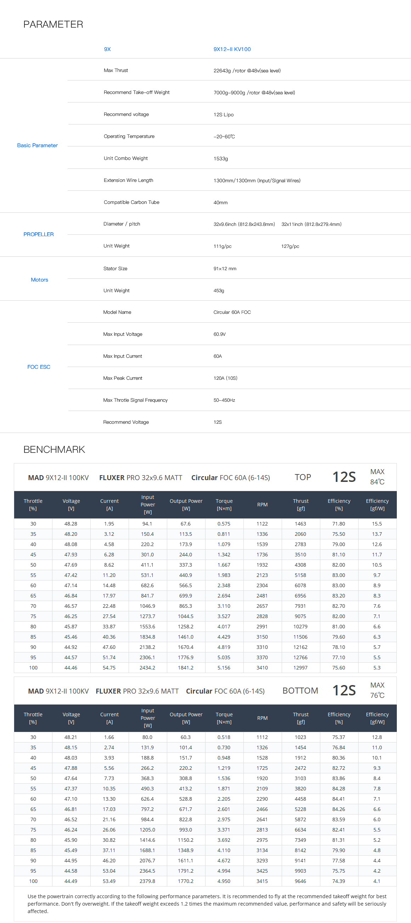Image resolution: width=411 pixels, height=923 pixels.
Task: Select the PROPELLER section label
Action: click(x=39, y=234)
